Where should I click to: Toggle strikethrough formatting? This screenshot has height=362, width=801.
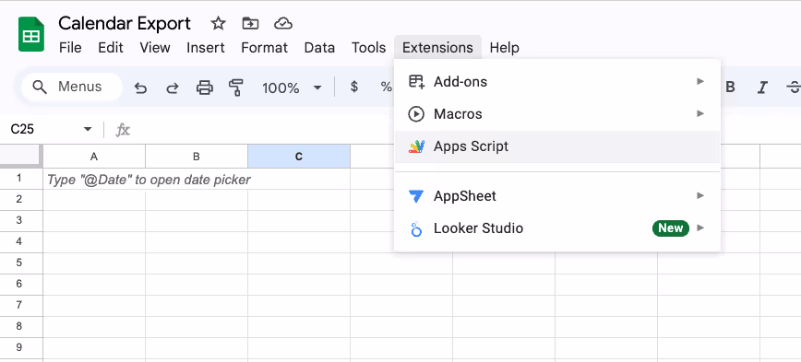pyautogui.click(x=794, y=88)
